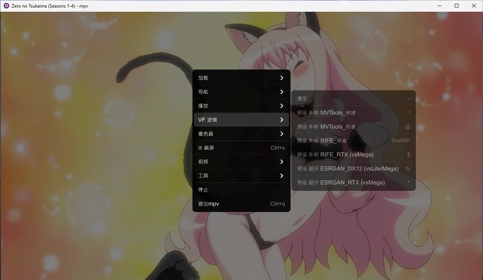483x280 pixels.
Task: Expand the 导航 submenu
Action: click(x=241, y=92)
